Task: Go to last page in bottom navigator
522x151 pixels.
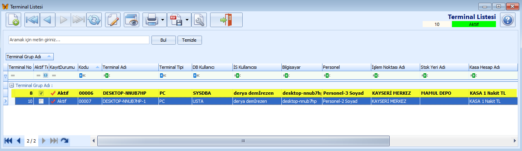Action: (54, 140)
